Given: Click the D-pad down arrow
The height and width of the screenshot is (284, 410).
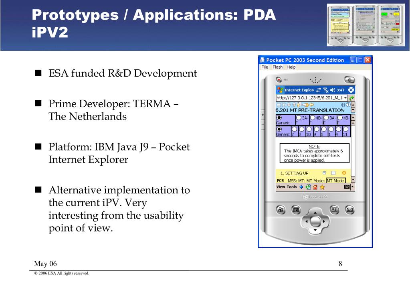Looking at the screenshot, I should pos(315,230).
